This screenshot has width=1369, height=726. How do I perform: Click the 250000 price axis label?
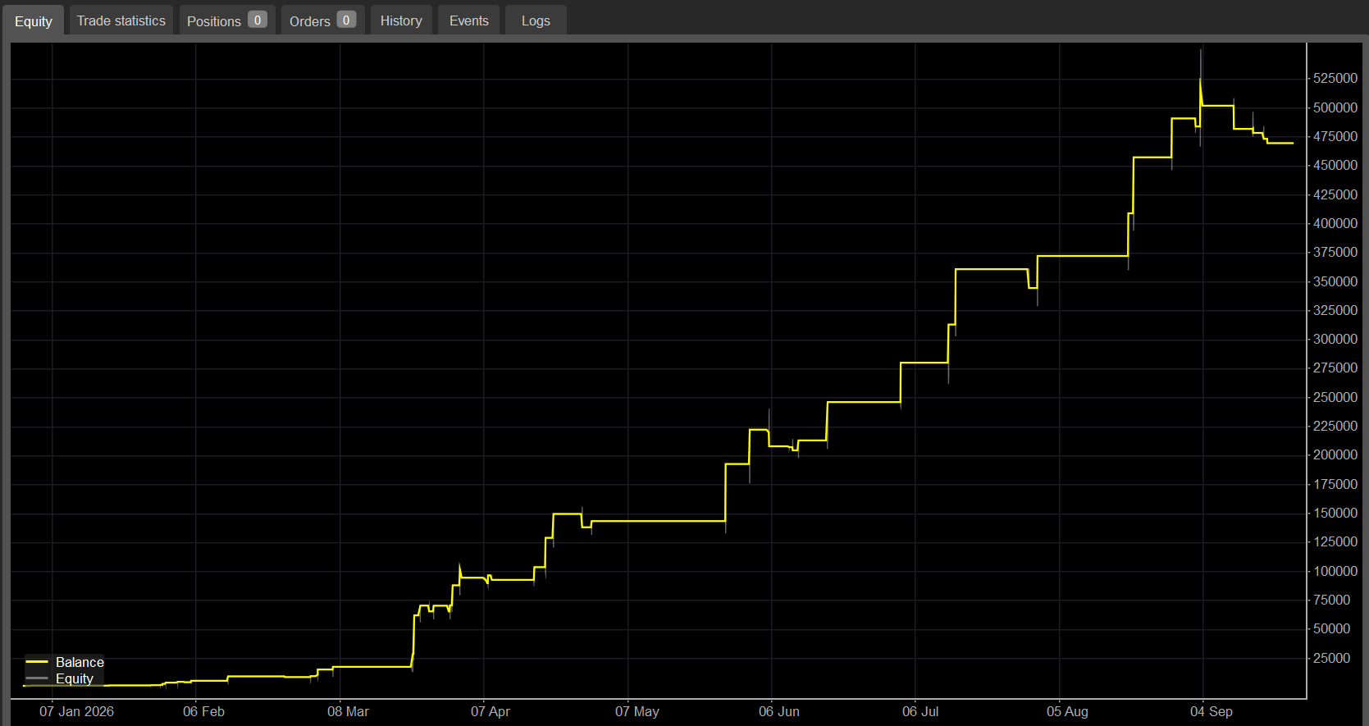point(1335,397)
